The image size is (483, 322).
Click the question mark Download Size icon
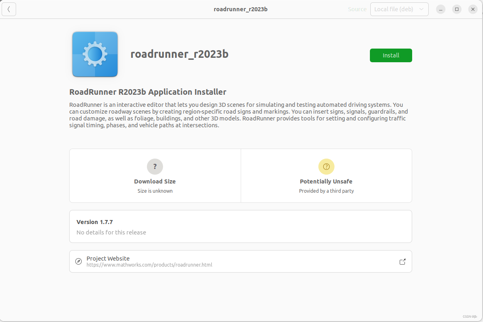(x=155, y=166)
